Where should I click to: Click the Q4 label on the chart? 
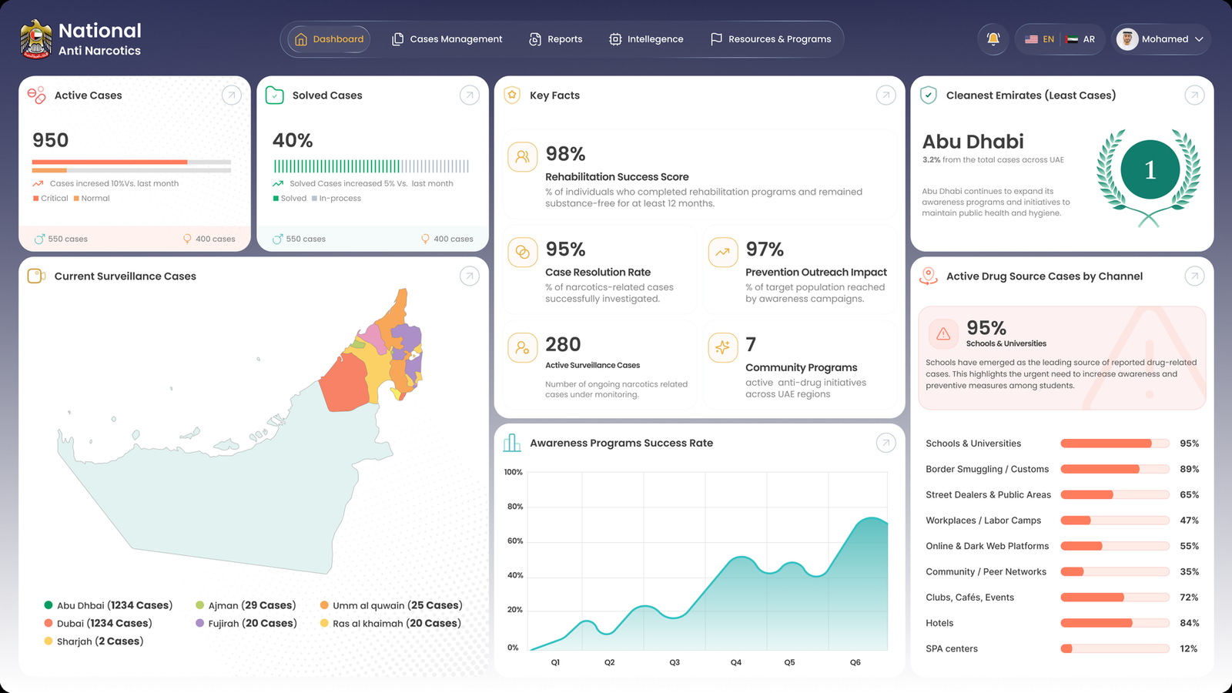(736, 662)
